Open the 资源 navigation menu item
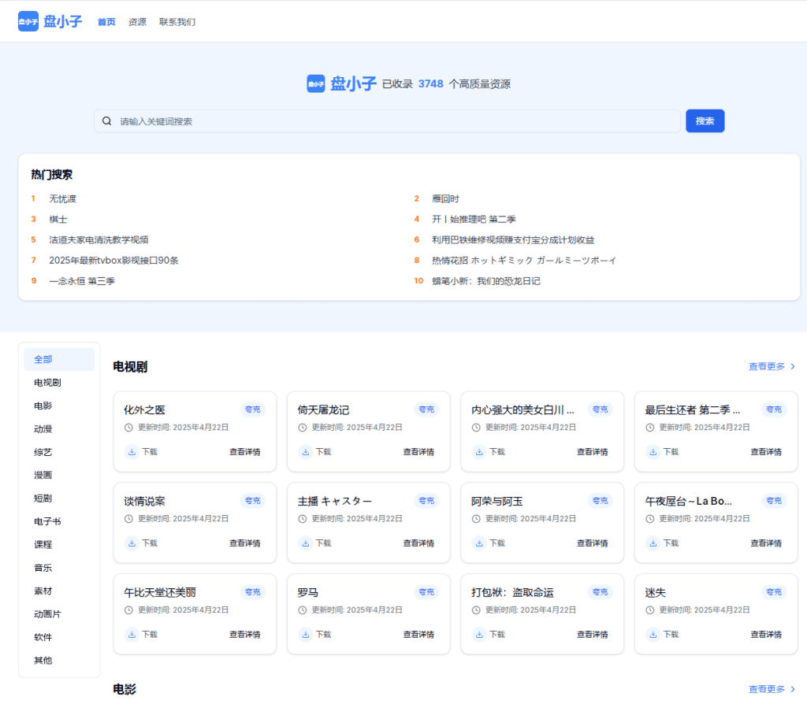807x704 pixels. pyautogui.click(x=137, y=22)
